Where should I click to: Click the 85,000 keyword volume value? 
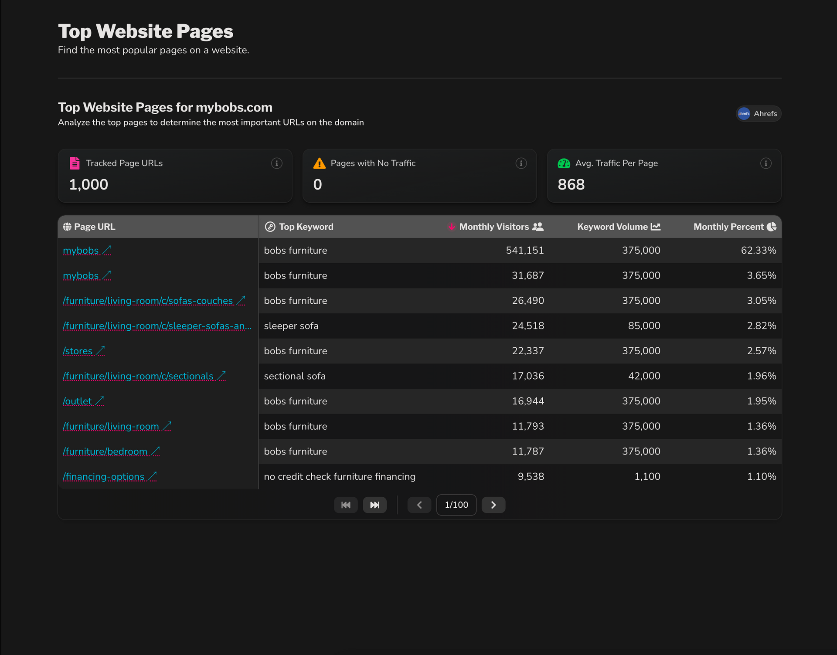pos(644,326)
